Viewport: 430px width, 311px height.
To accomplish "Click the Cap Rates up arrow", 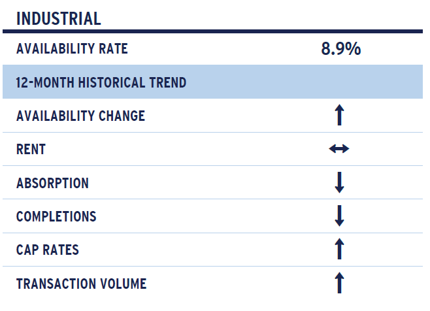I will 340,249.
